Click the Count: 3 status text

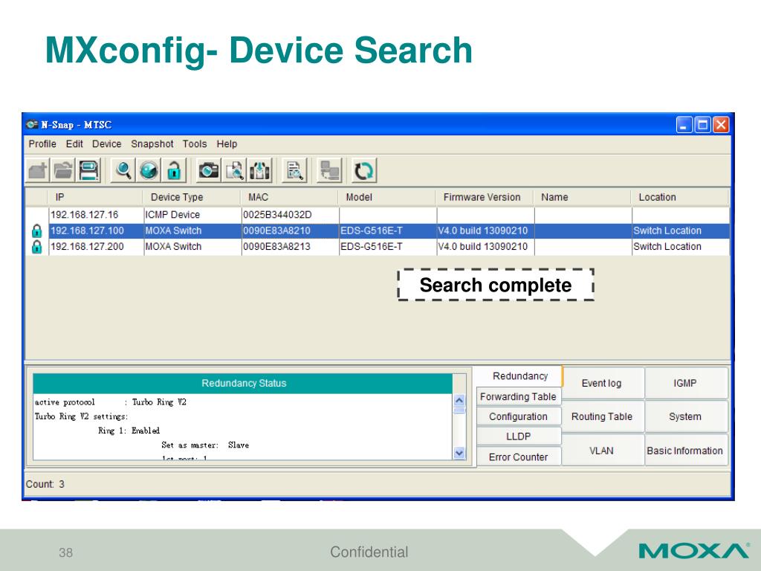[x=45, y=484]
